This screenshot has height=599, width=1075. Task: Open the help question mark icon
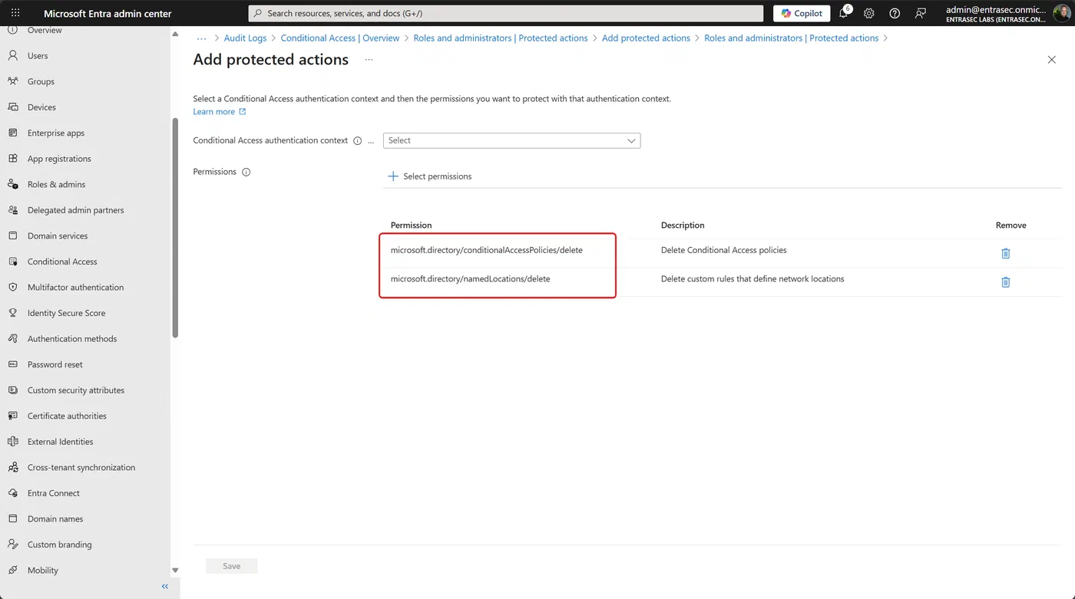click(895, 13)
